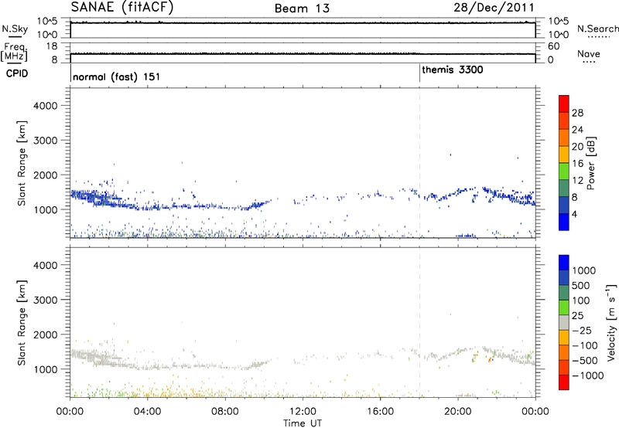Click the 20:00 time tick label
The image size is (619, 428).
(457, 412)
